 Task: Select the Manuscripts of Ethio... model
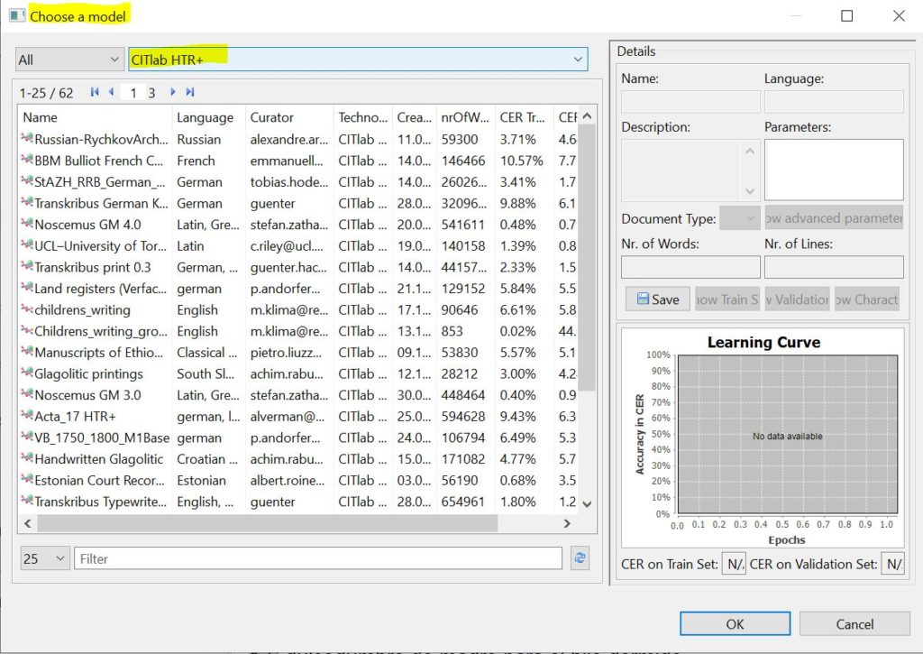click(x=297, y=352)
